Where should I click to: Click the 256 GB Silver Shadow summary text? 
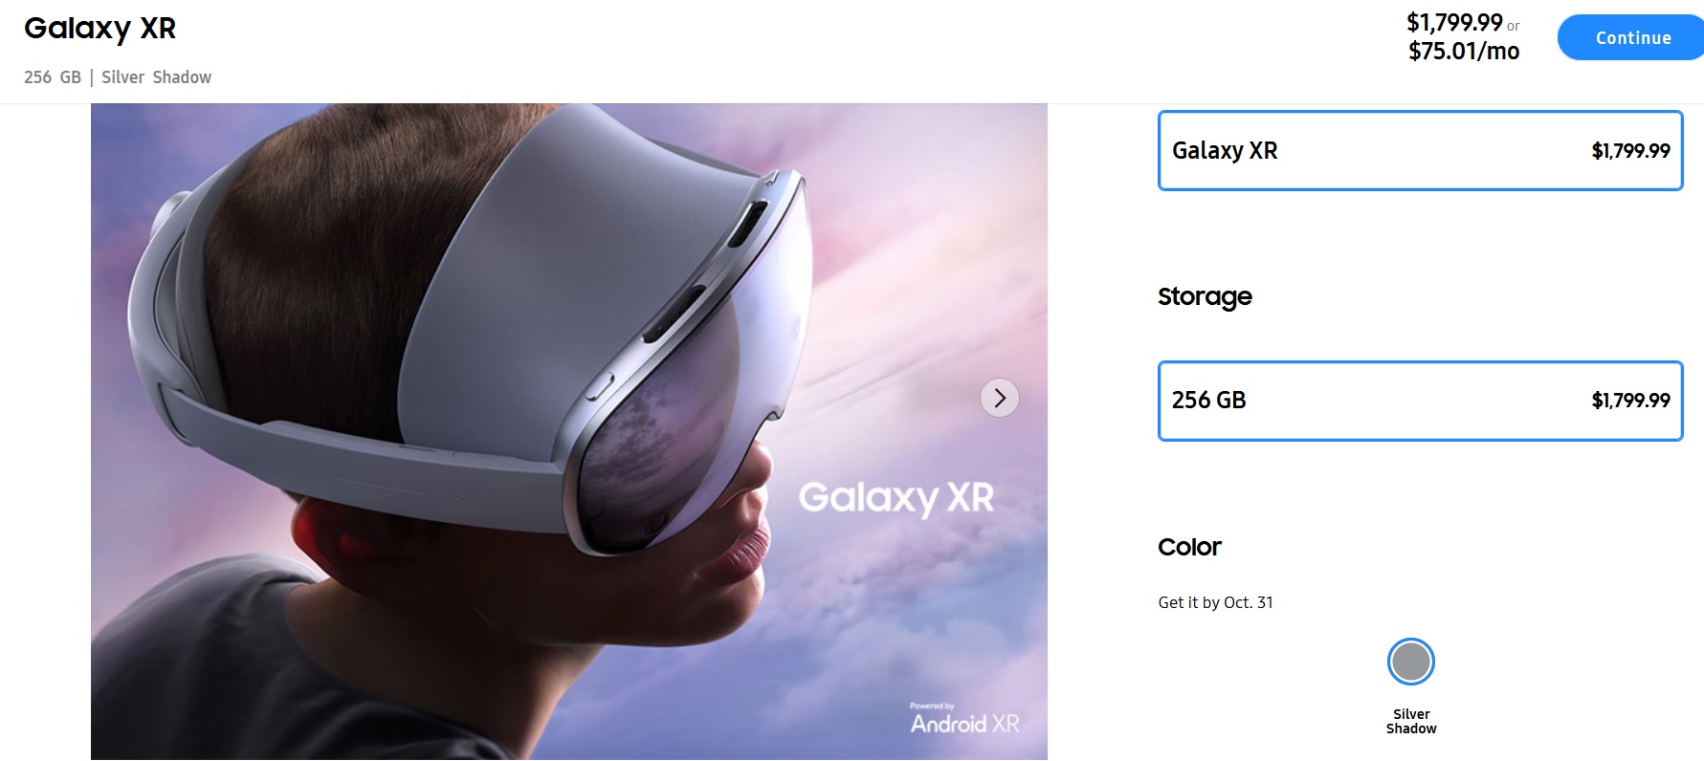coord(118,77)
